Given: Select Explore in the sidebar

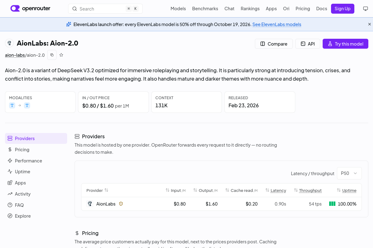Looking at the screenshot, I should (x=36, y=216).
